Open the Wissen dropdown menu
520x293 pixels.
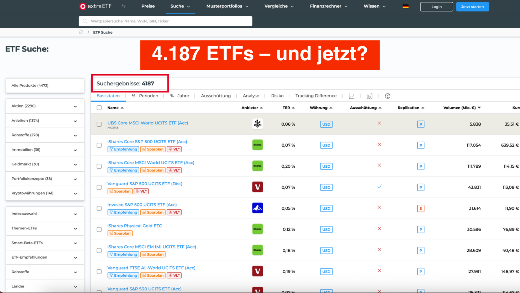[374, 6]
